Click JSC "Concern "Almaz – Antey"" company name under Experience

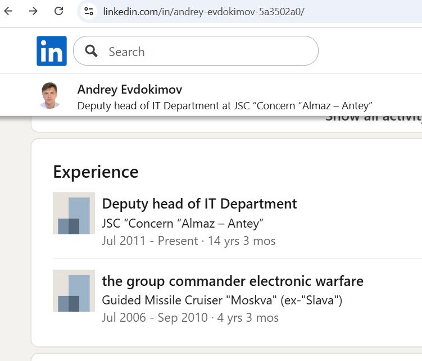pos(183,223)
